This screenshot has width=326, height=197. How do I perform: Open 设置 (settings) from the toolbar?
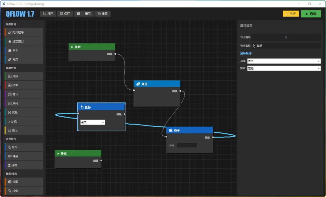click(103, 14)
